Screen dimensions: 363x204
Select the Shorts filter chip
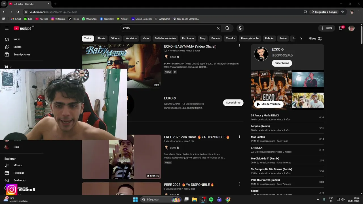101,38
